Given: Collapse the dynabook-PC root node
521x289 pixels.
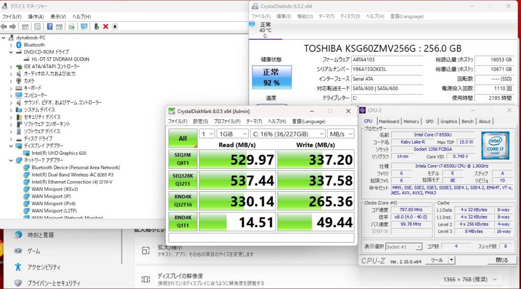Looking at the screenshot, I should [4, 38].
